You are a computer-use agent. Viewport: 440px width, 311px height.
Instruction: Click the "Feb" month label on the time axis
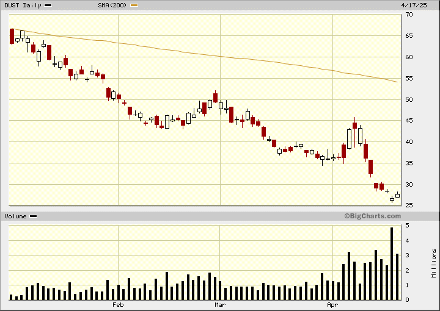(x=118, y=304)
